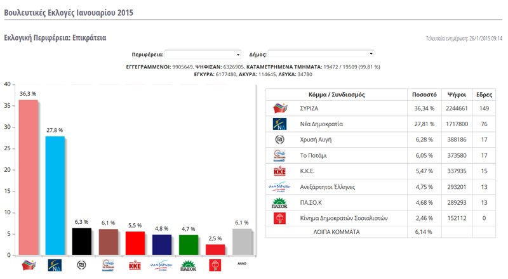Click the pink SYRIZA 36,3 % bar
Image resolution: width=508 pixels, height=279 pixels.
(x=28, y=178)
